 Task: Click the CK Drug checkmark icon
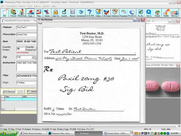[x=106, y=13]
